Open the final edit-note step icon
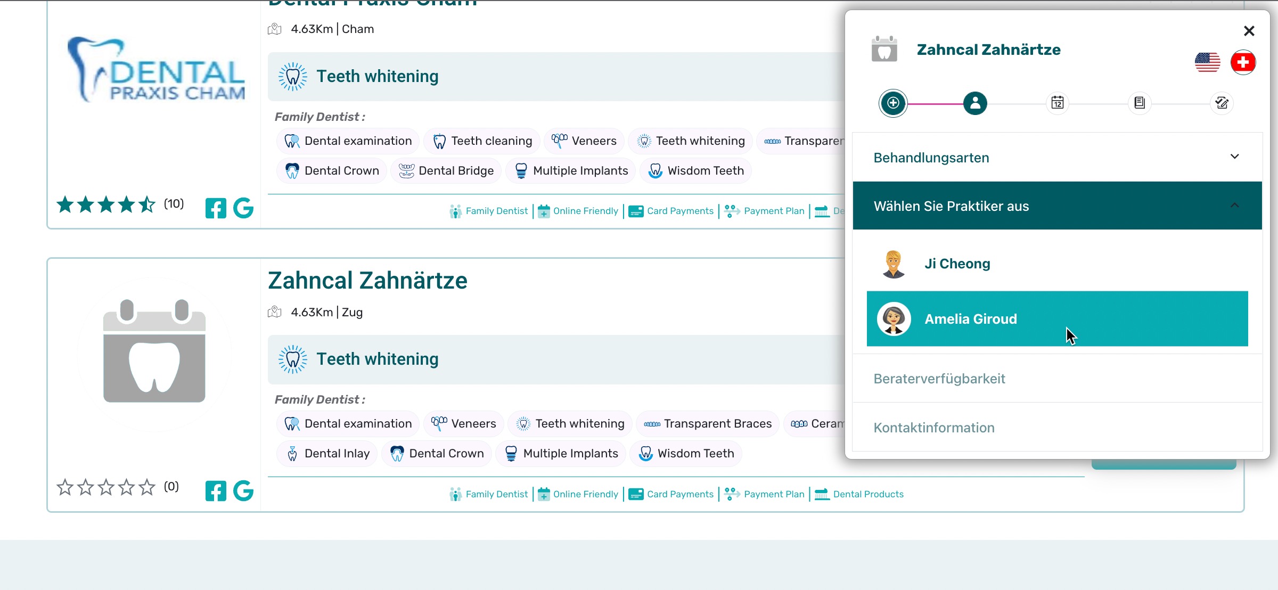 pyautogui.click(x=1222, y=103)
